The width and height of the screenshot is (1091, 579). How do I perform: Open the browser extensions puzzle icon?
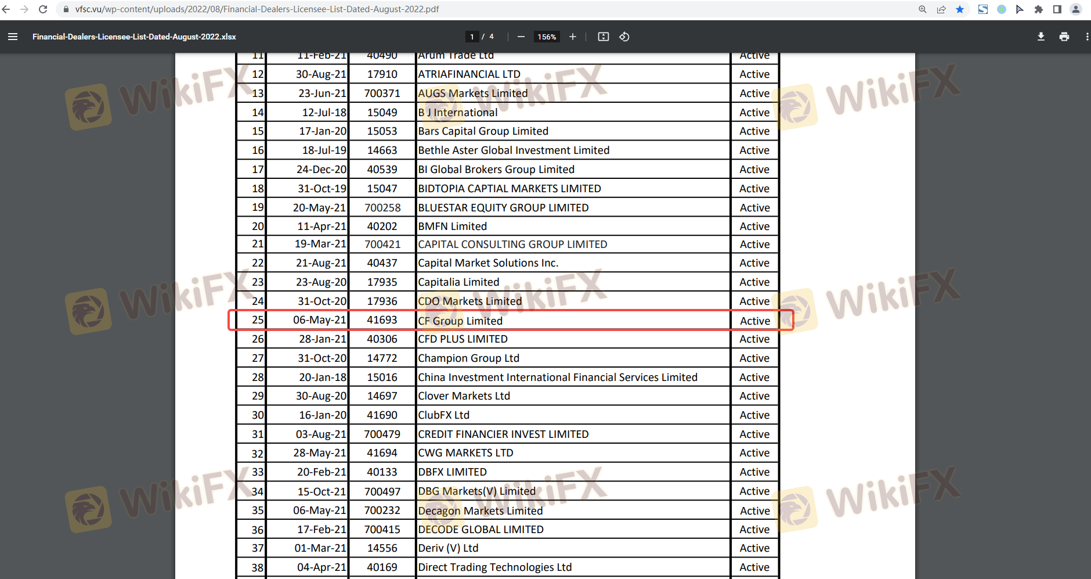1038,9
